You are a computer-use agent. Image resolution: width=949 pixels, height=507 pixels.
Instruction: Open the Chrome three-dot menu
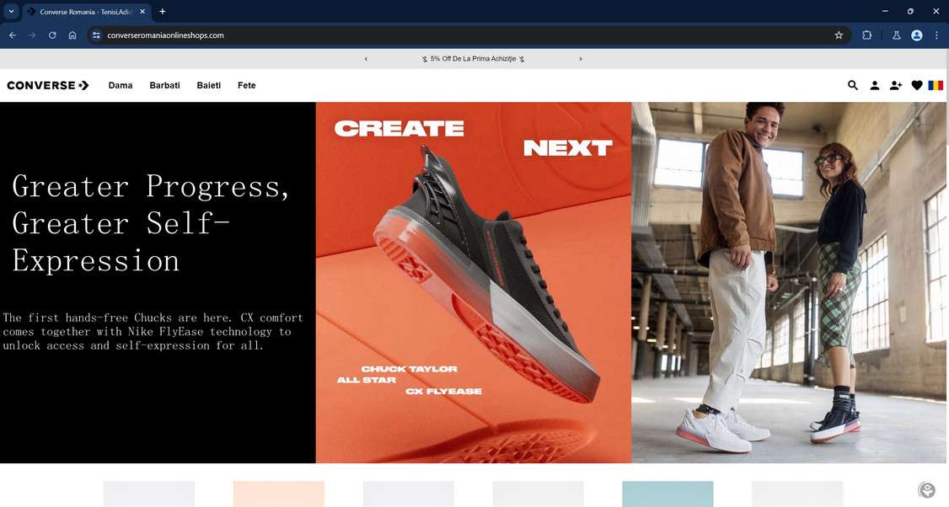pyautogui.click(x=936, y=35)
